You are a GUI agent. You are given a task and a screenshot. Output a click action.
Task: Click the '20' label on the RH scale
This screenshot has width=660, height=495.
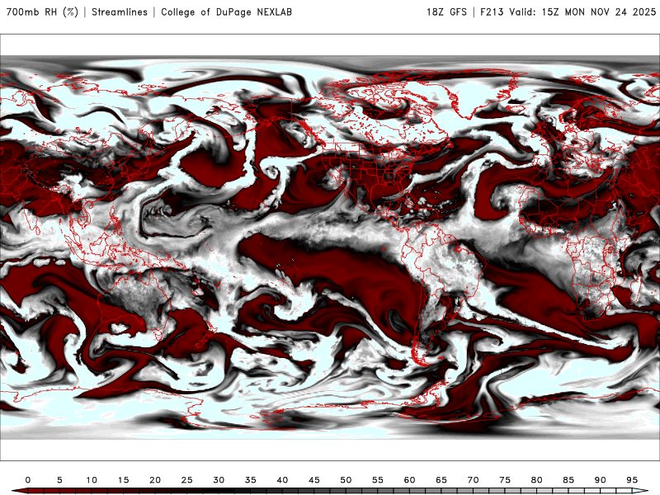(x=155, y=480)
